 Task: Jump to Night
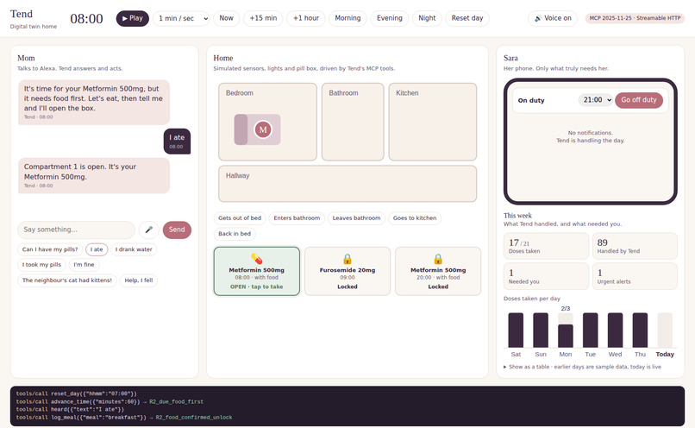tap(427, 18)
